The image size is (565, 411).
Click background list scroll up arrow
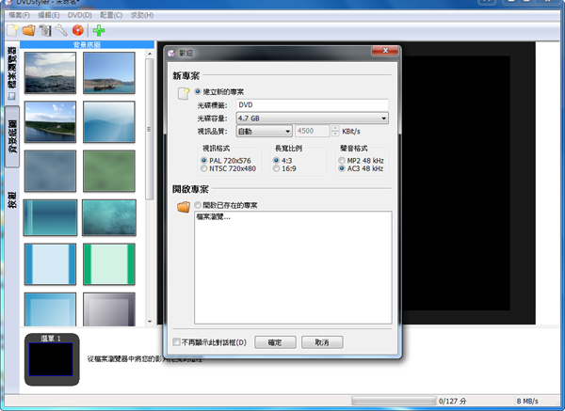150,54
